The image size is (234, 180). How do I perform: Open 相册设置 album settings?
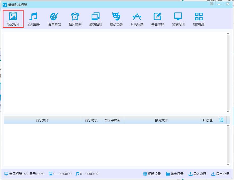(152, 174)
